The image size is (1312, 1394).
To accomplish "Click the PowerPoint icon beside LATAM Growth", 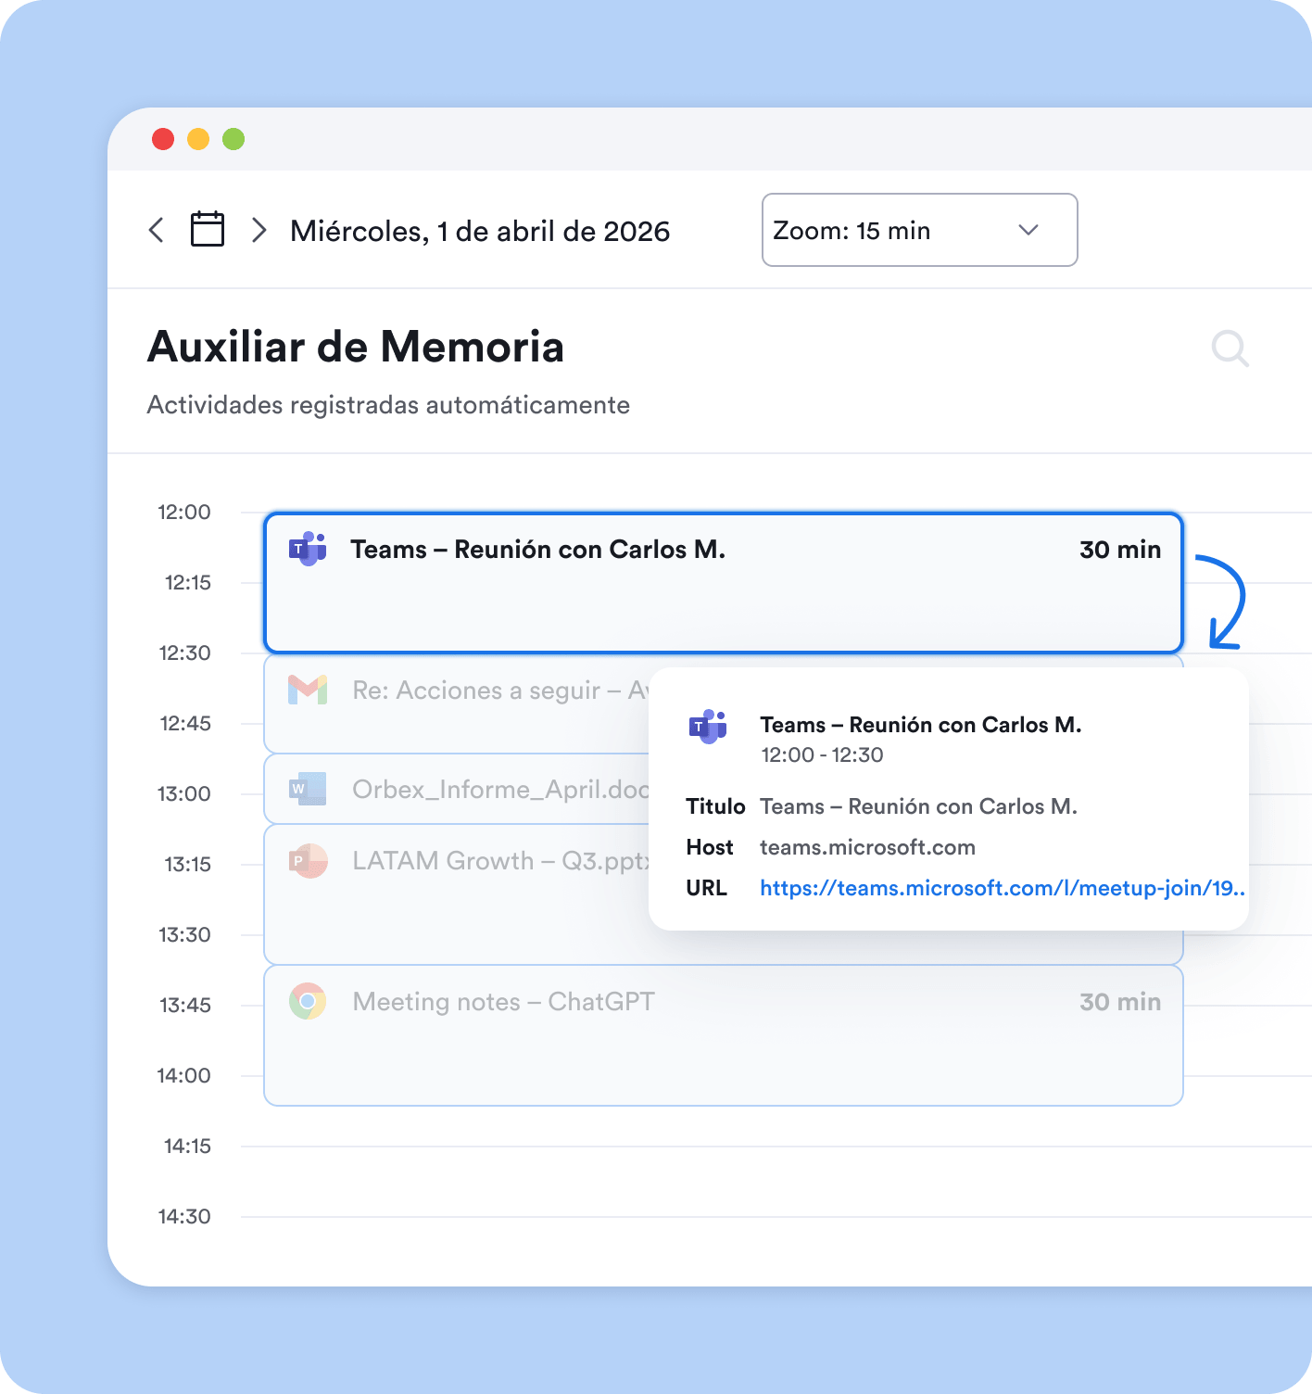I will coord(308,861).
